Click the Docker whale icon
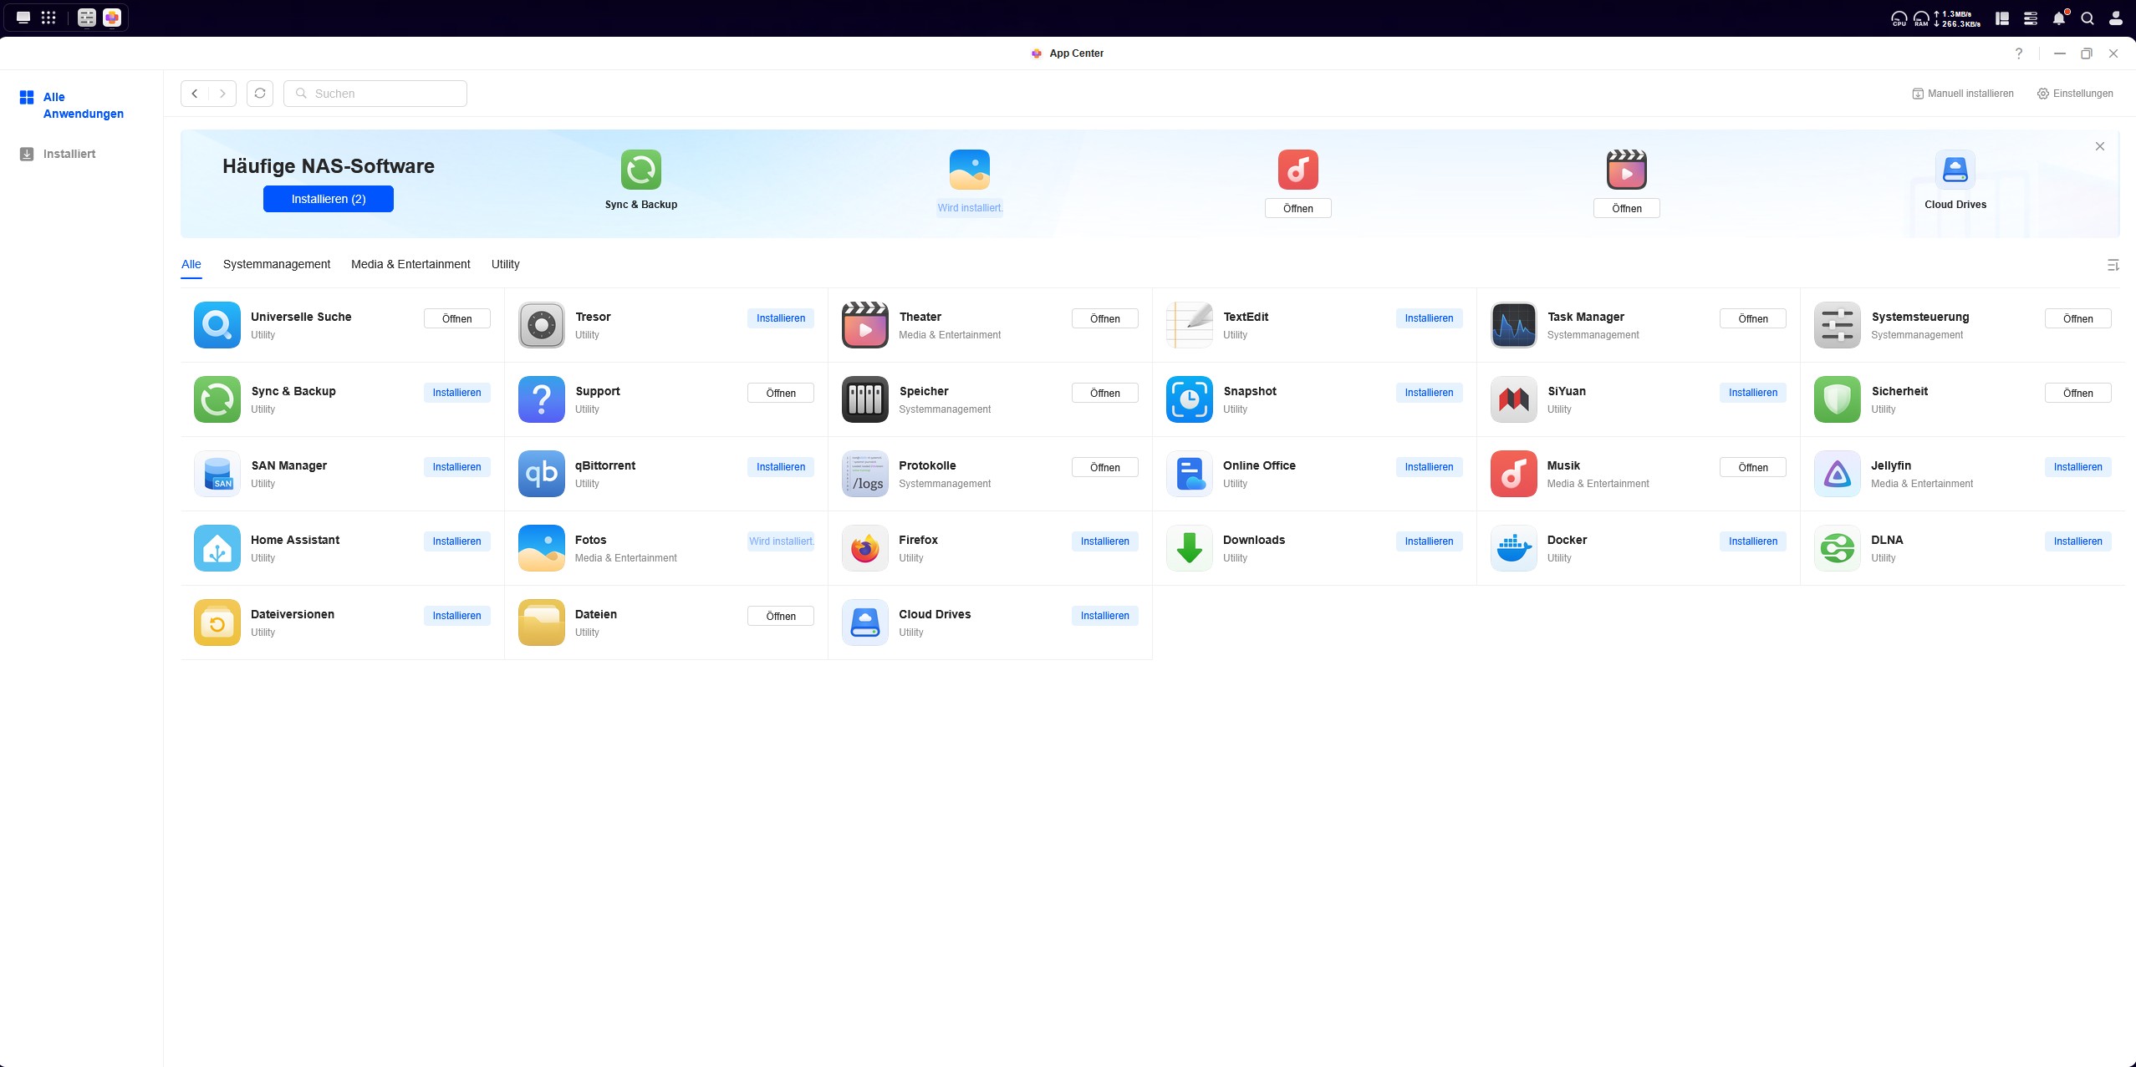2136x1067 pixels. [1513, 548]
